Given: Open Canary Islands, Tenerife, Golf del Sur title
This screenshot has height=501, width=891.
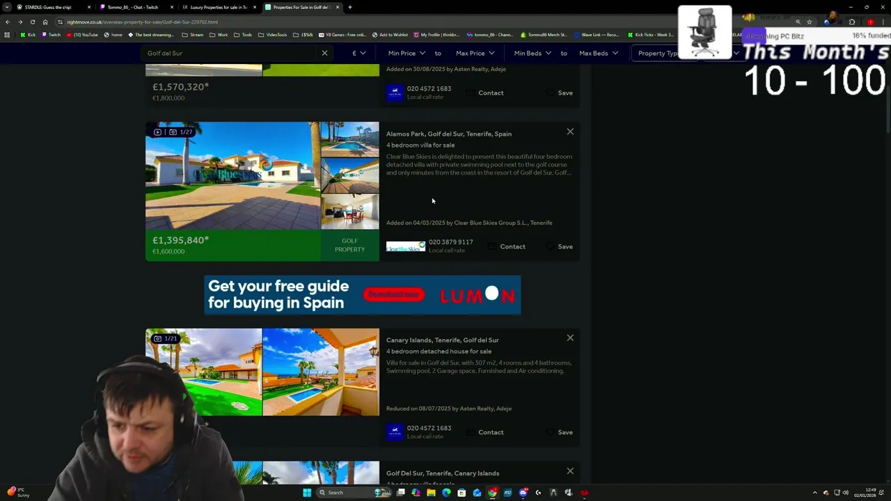Looking at the screenshot, I should (x=443, y=340).
